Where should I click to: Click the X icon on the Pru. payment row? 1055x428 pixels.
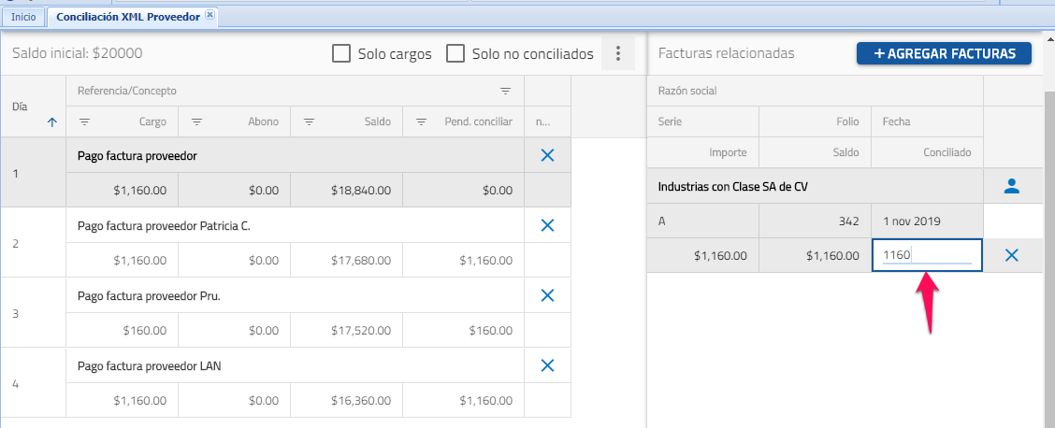click(548, 295)
